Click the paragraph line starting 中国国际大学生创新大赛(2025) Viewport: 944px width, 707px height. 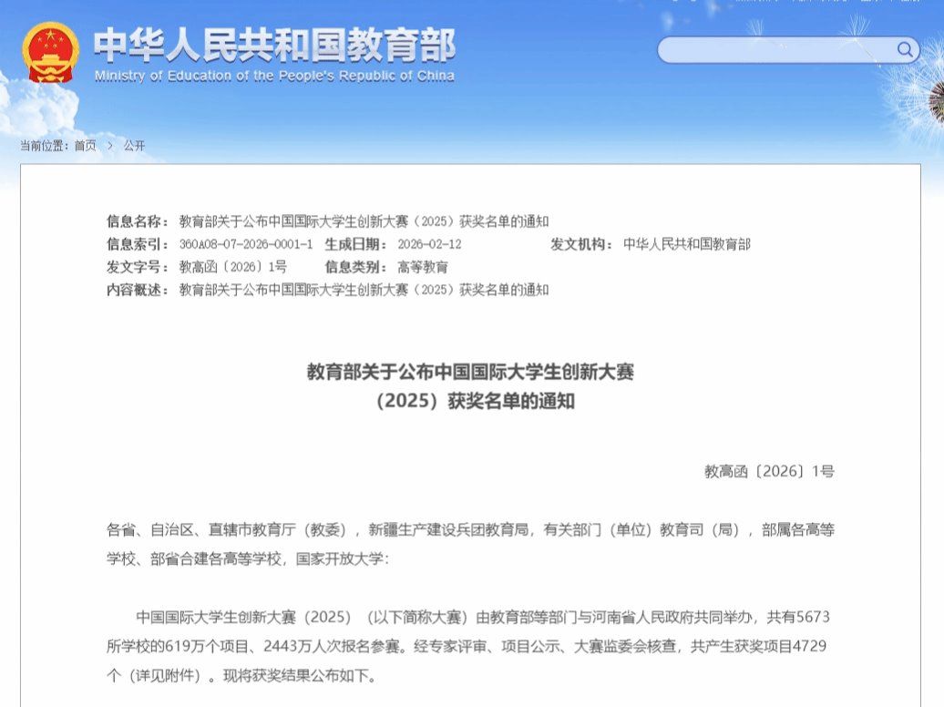click(483, 618)
